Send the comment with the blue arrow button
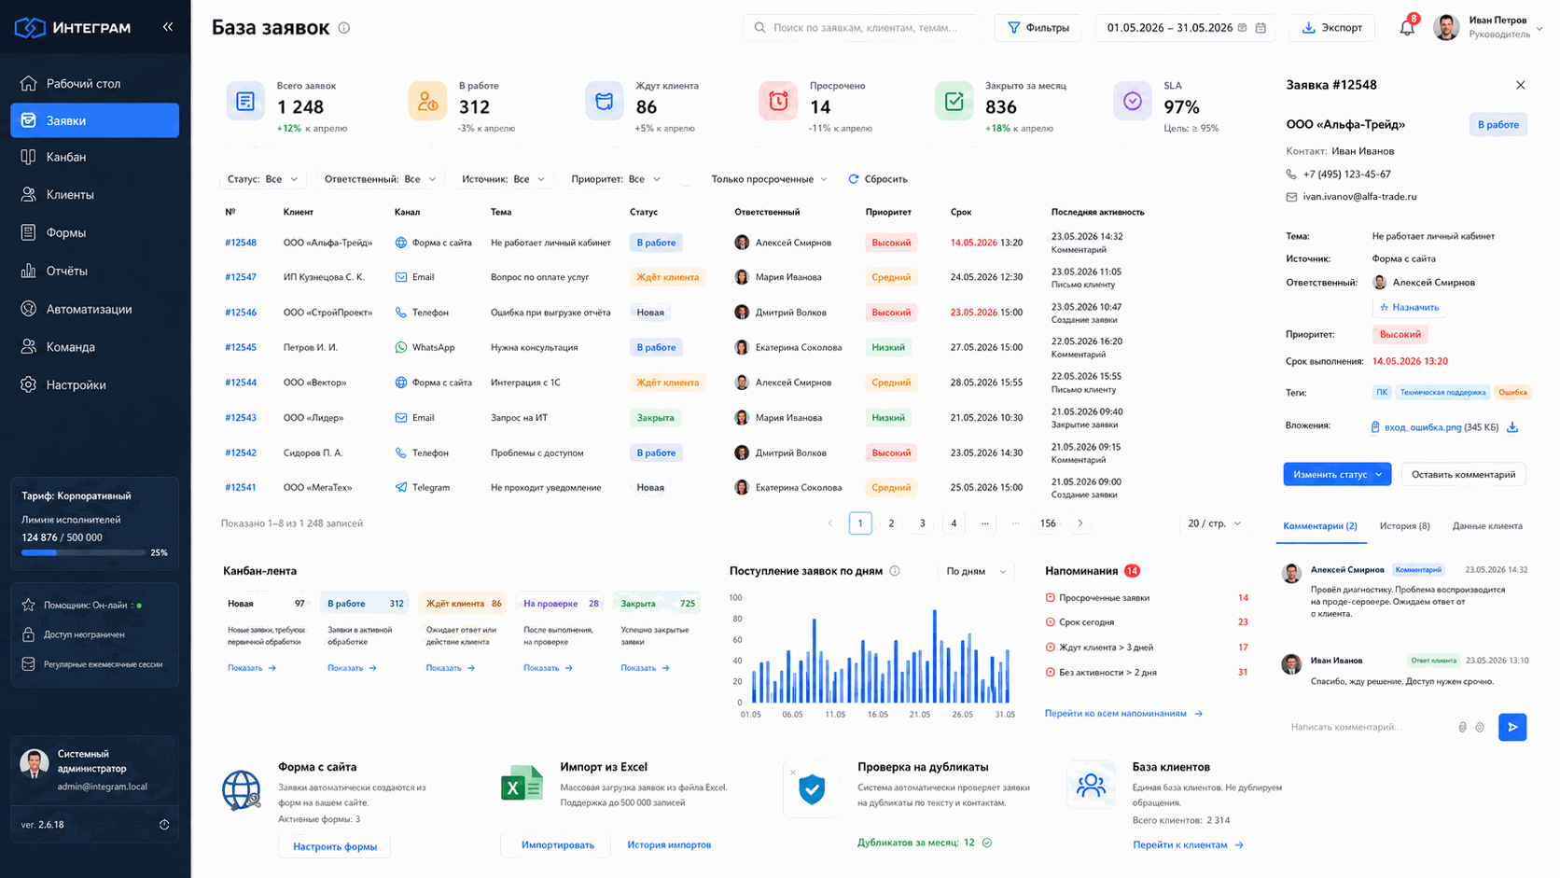 coord(1512,727)
